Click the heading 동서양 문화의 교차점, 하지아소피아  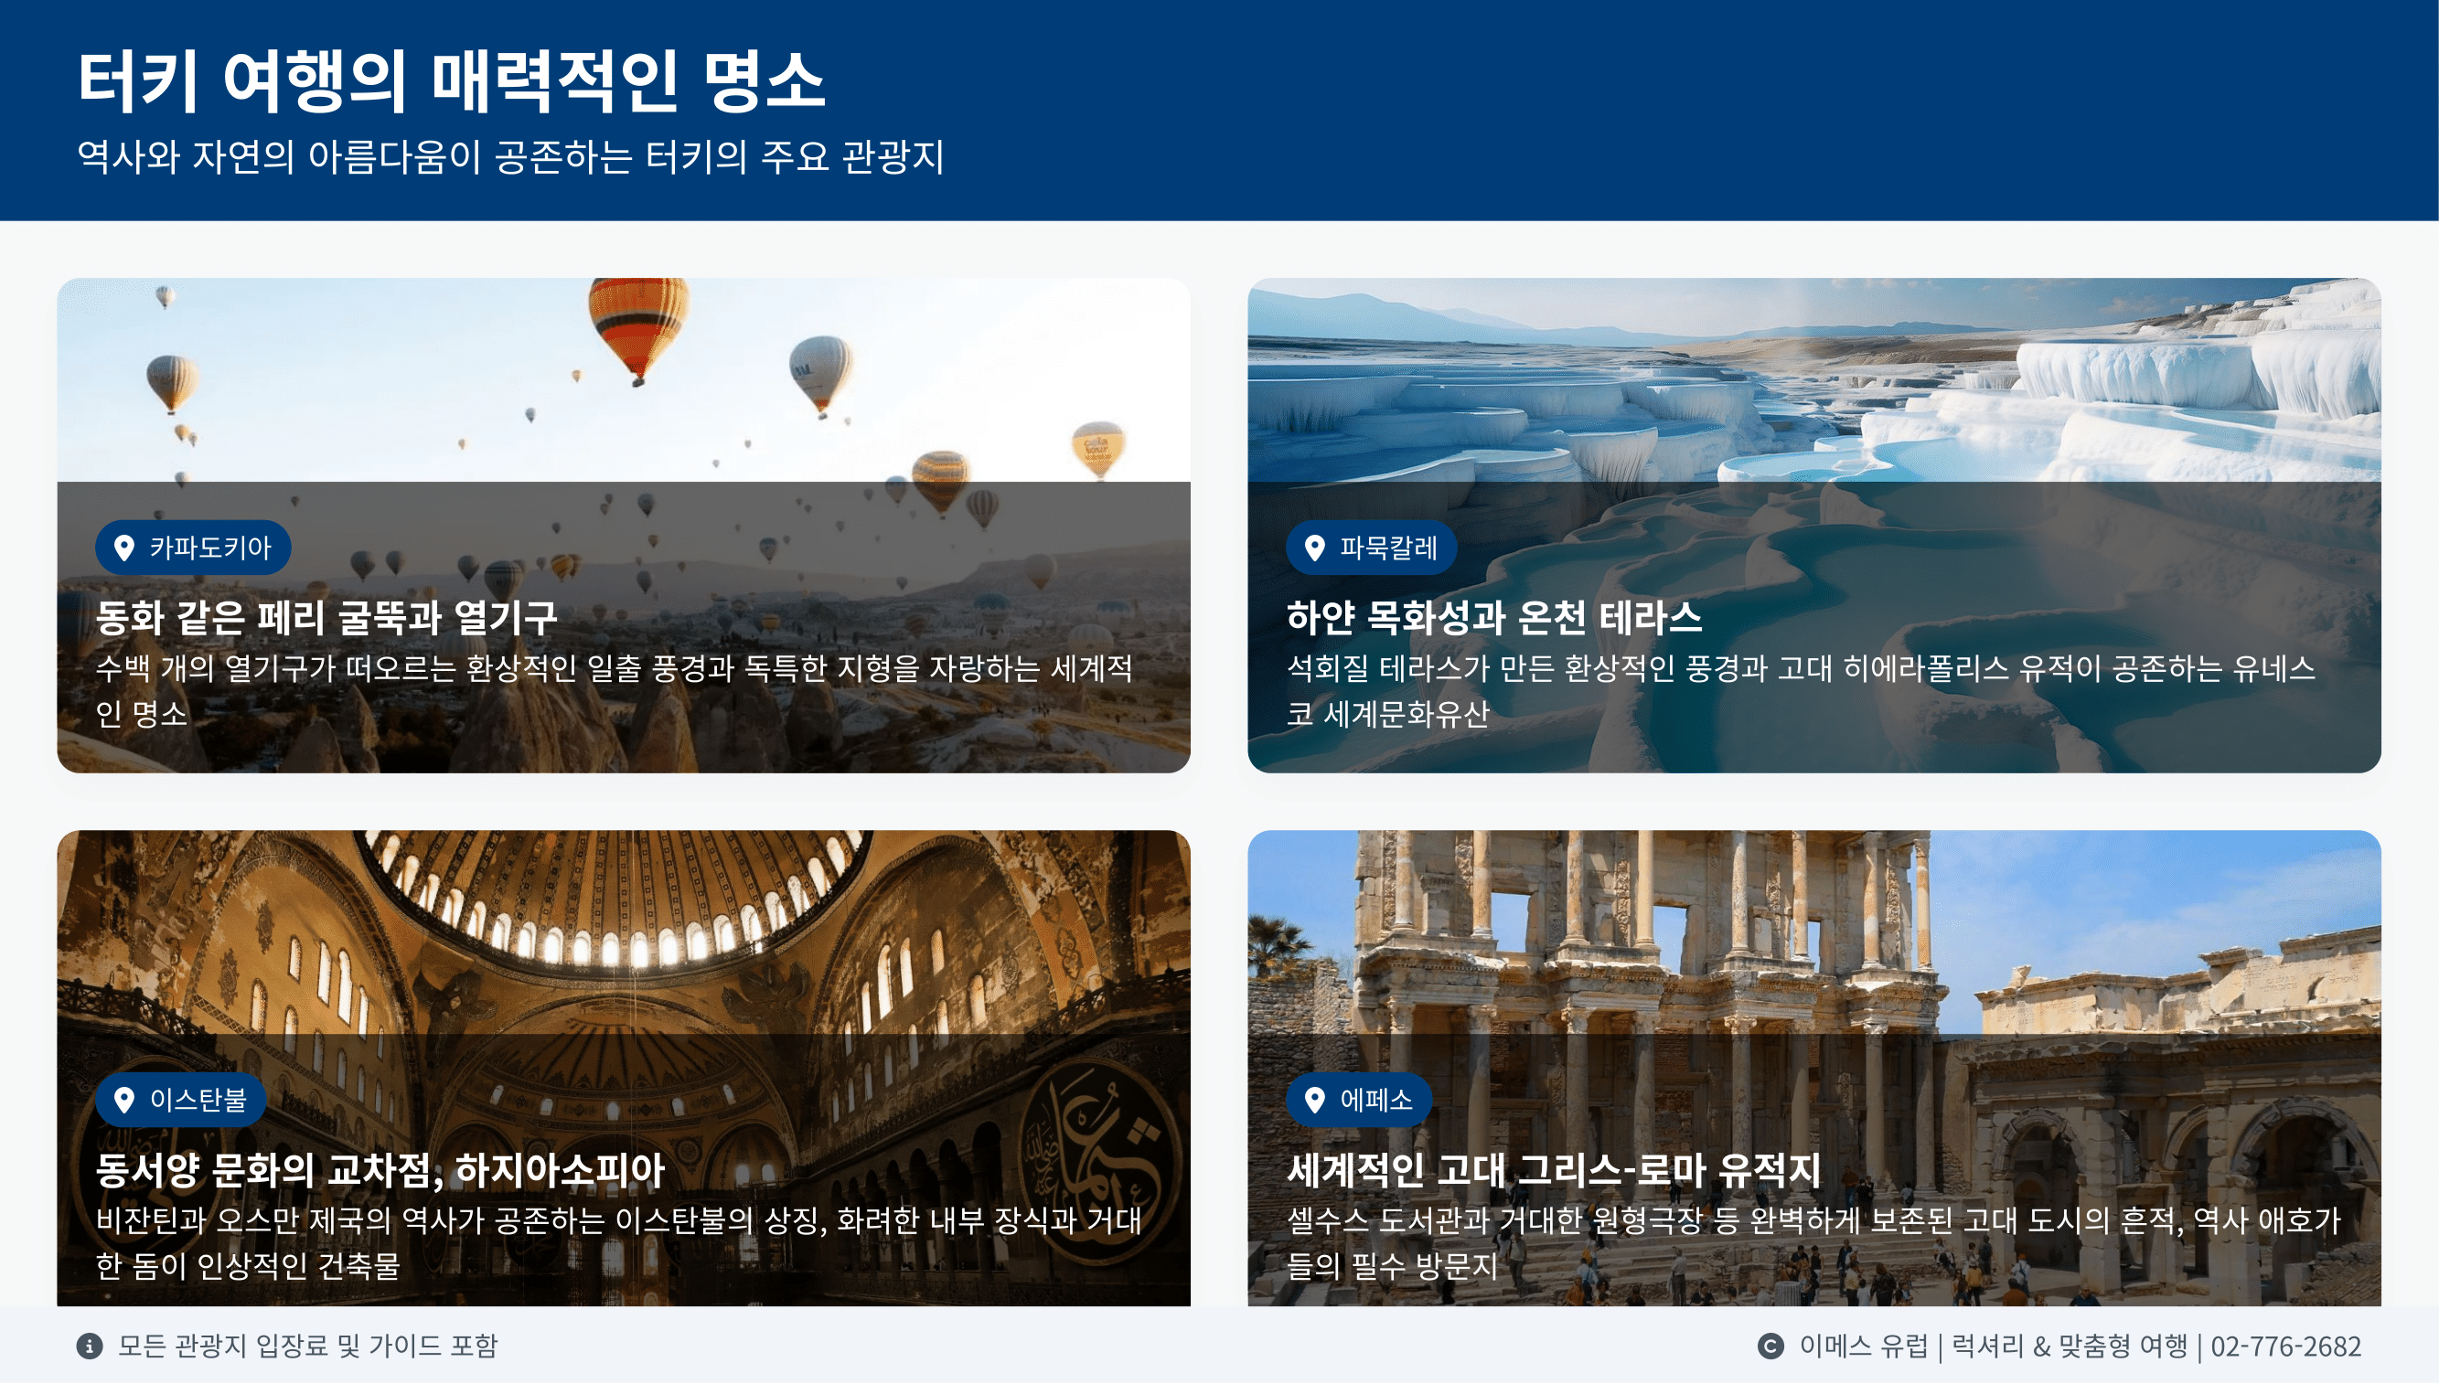pyautogui.click(x=380, y=1170)
